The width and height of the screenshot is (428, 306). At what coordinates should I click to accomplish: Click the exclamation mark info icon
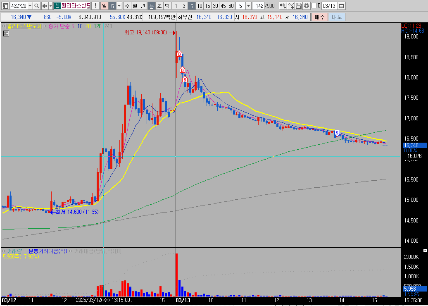click(x=95, y=5)
